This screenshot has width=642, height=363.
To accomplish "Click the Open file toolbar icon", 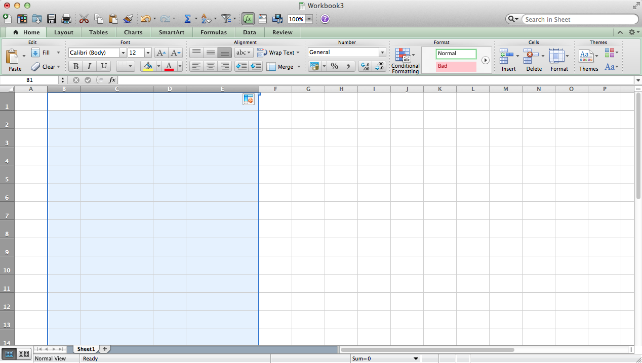I will click(x=36, y=19).
